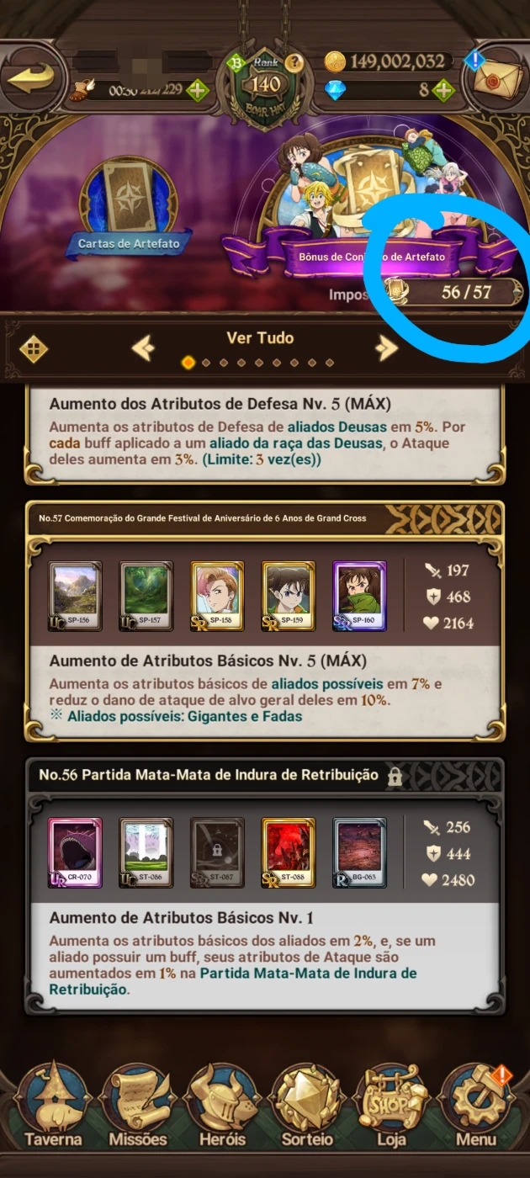The height and width of the screenshot is (1178, 530).
Task: Select the Ver Tudo category label
Action: (260, 337)
